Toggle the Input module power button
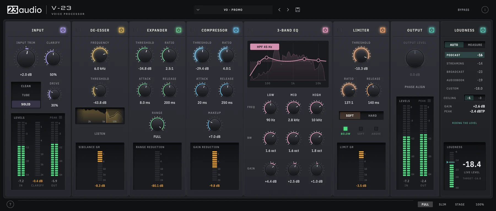The width and height of the screenshot is (496, 211). click(63, 30)
